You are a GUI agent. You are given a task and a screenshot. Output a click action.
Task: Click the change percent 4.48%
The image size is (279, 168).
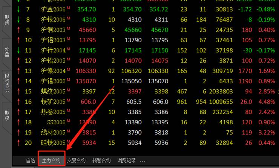pyautogui.click(x=267, y=102)
